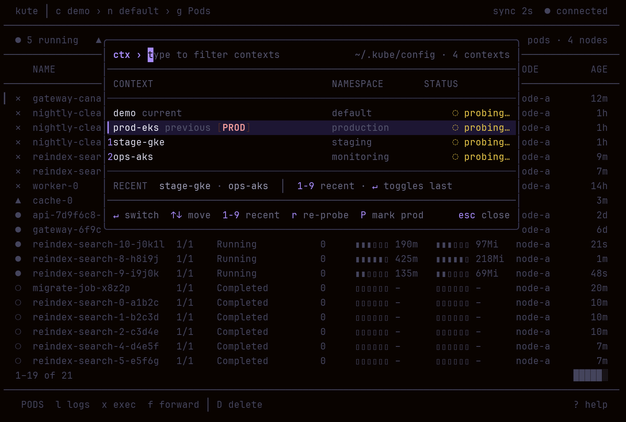Click the g Pods breadcrumb
The width and height of the screenshot is (626, 422).
click(193, 11)
